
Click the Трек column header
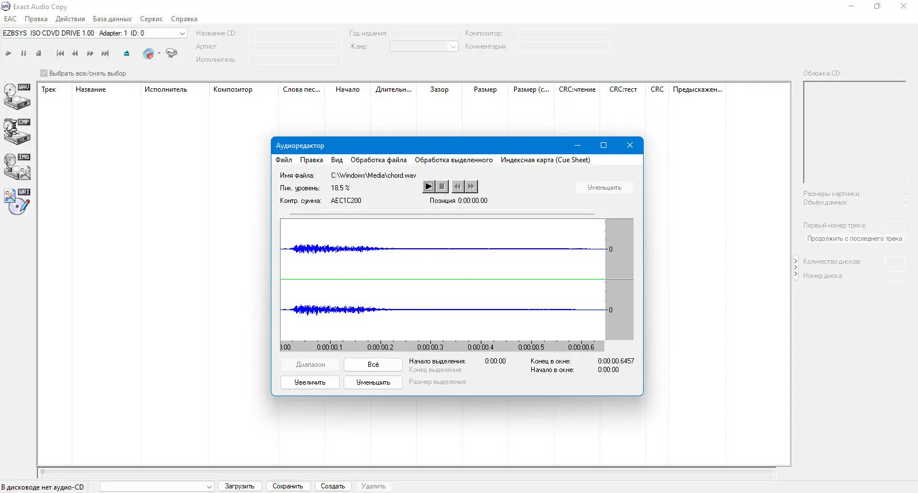click(x=55, y=89)
